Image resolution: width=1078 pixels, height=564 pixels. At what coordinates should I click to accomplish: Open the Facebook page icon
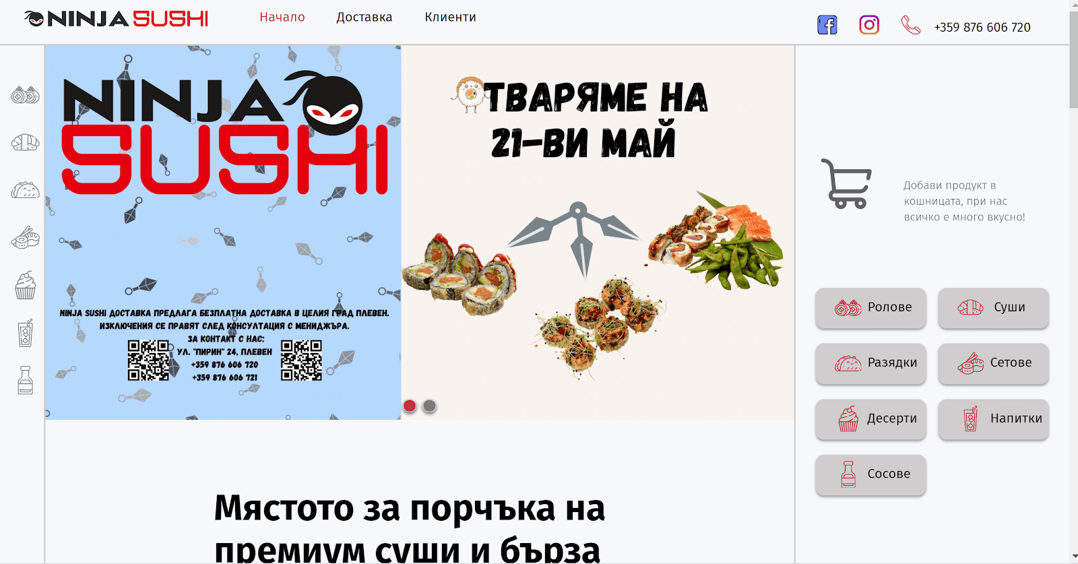(x=827, y=25)
